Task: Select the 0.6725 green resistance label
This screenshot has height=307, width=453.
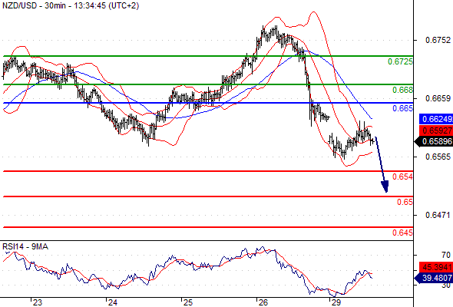Action: [400, 61]
